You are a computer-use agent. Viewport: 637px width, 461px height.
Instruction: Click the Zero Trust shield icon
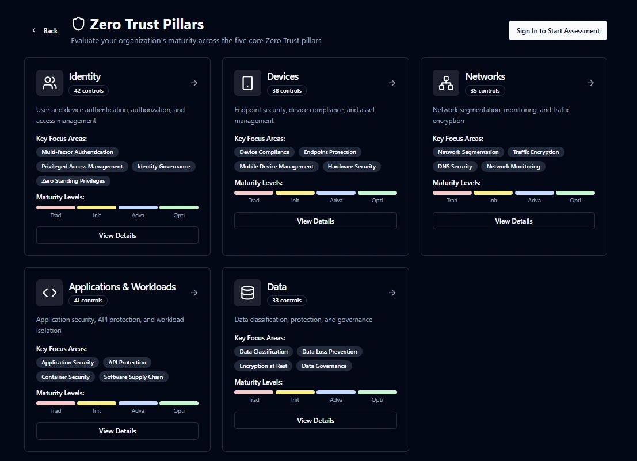click(x=78, y=24)
